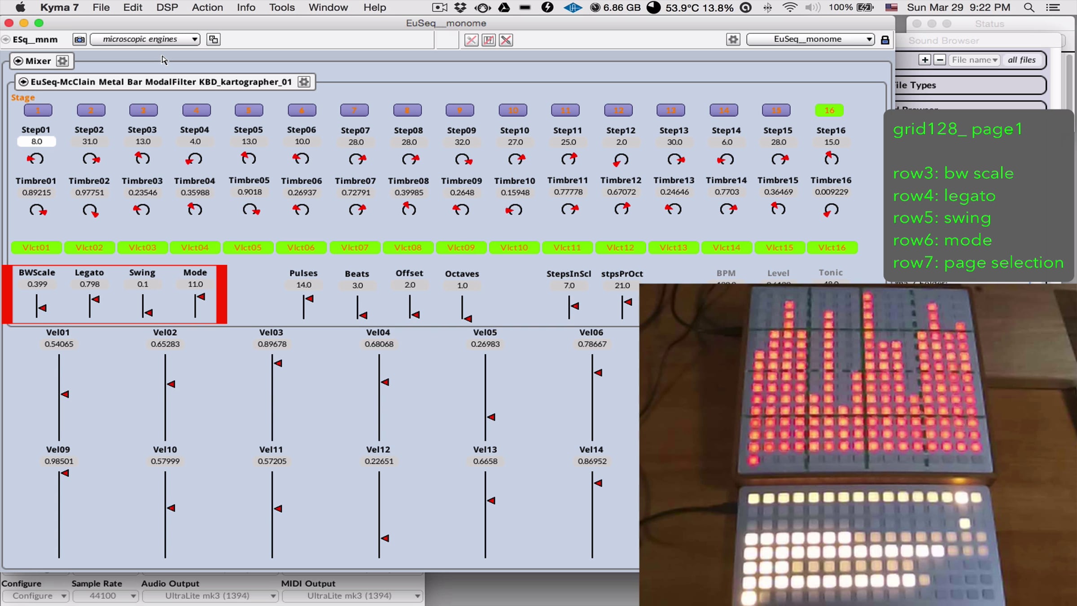Click the BWScale fader

point(37,306)
